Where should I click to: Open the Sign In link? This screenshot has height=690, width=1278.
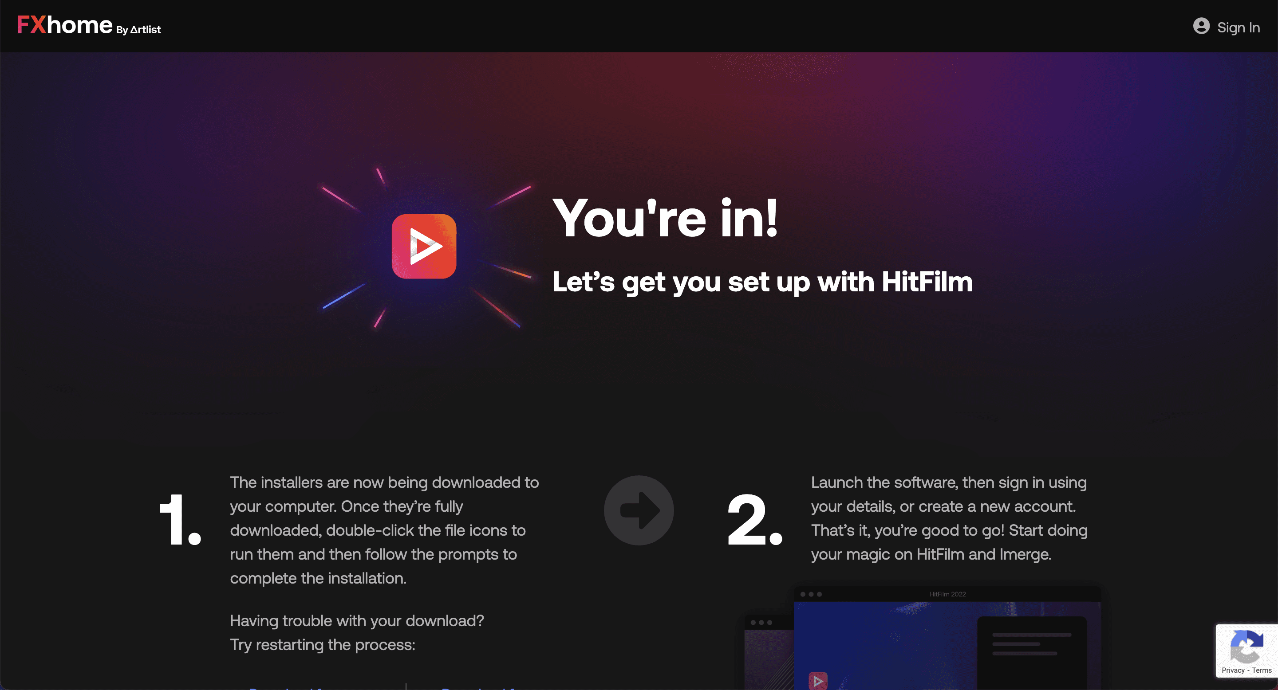click(x=1239, y=27)
